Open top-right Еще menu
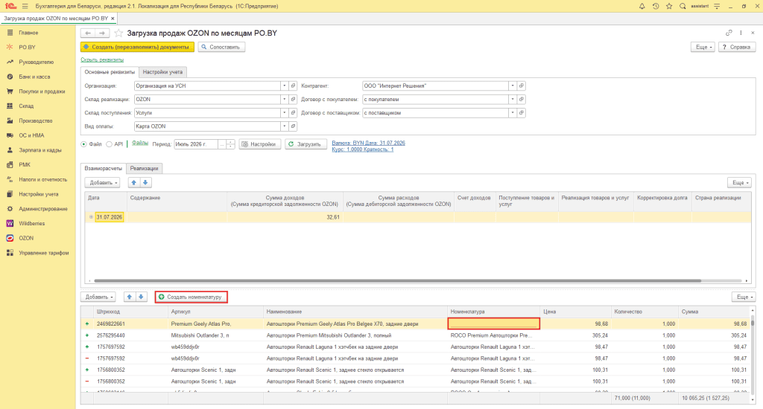 pyautogui.click(x=703, y=47)
